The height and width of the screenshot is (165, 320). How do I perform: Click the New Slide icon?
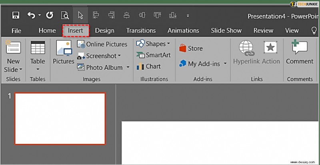(13, 47)
